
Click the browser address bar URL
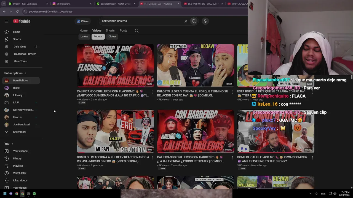[51, 12]
